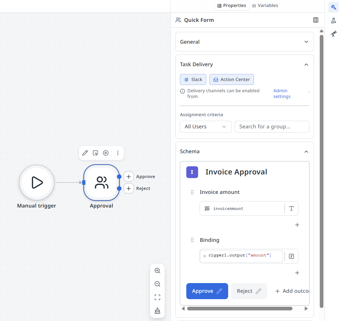Click the tidy-up broom icon
Screen dimensions: 341x321
[x=157, y=311]
